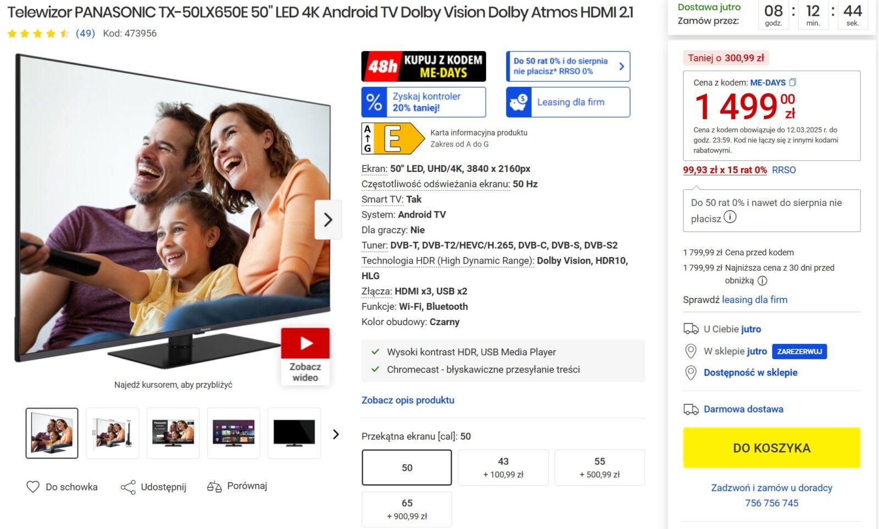This screenshot has height=529, width=879.
Task: Open the Zobacz opis produktu link
Action: coord(408,400)
